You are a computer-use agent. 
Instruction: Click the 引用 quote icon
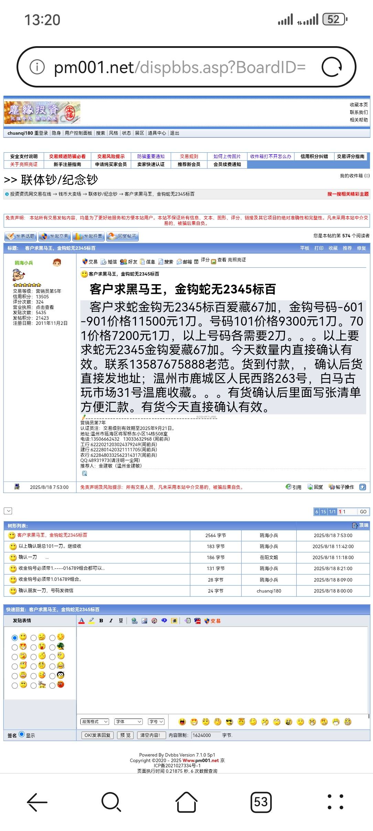pos(293,487)
